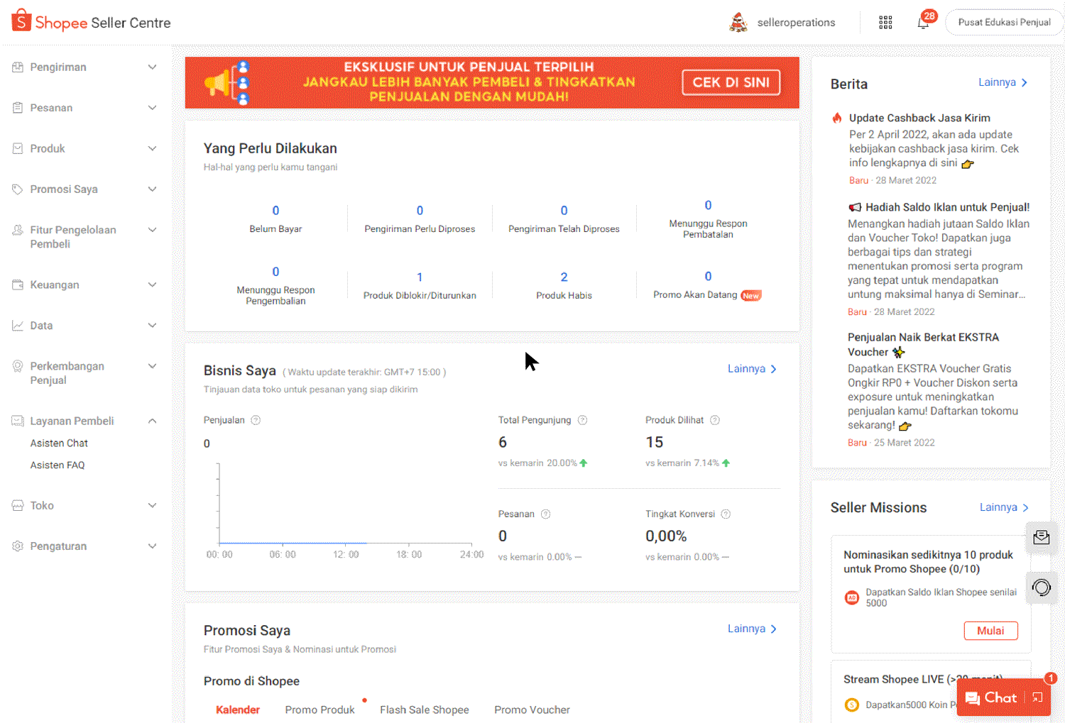
Task: Expand the Pesanan menu chevron
Action: click(152, 107)
